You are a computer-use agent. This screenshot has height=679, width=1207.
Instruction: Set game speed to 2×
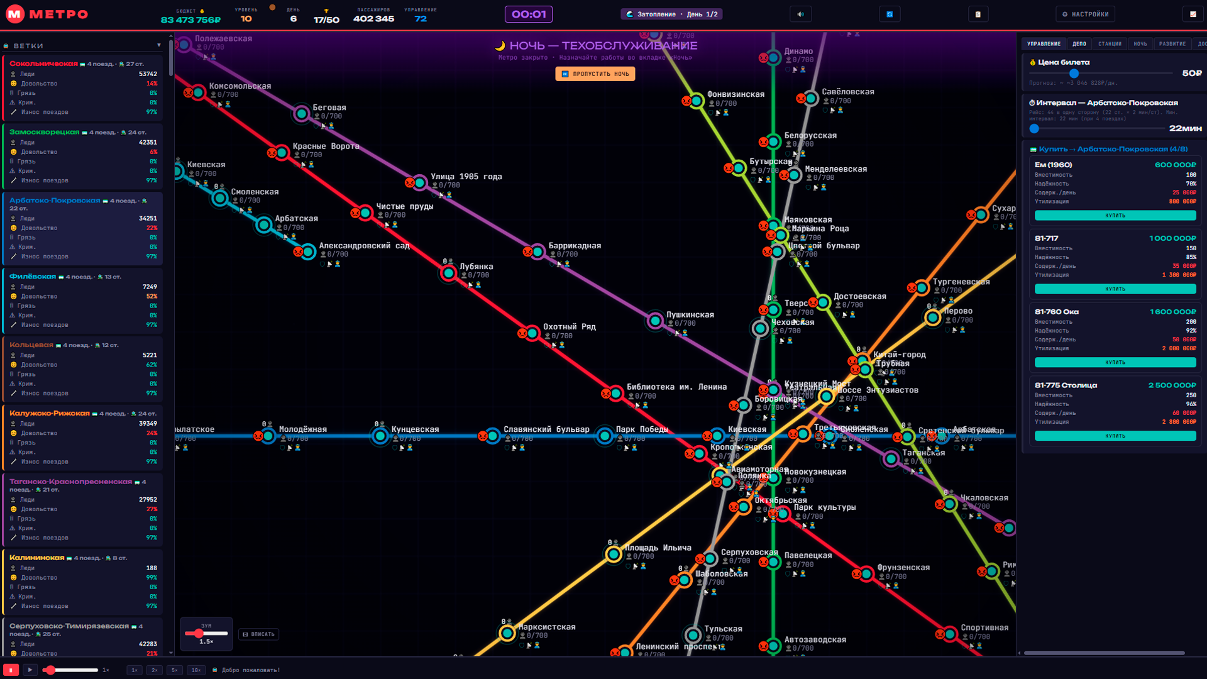click(x=154, y=670)
